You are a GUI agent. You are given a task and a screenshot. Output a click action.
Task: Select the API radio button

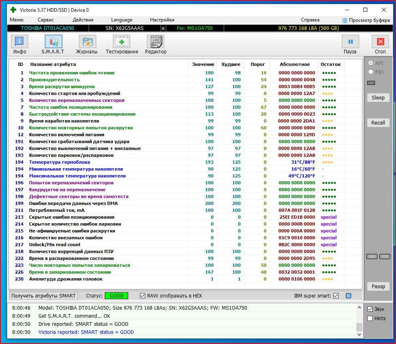point(371,63)
